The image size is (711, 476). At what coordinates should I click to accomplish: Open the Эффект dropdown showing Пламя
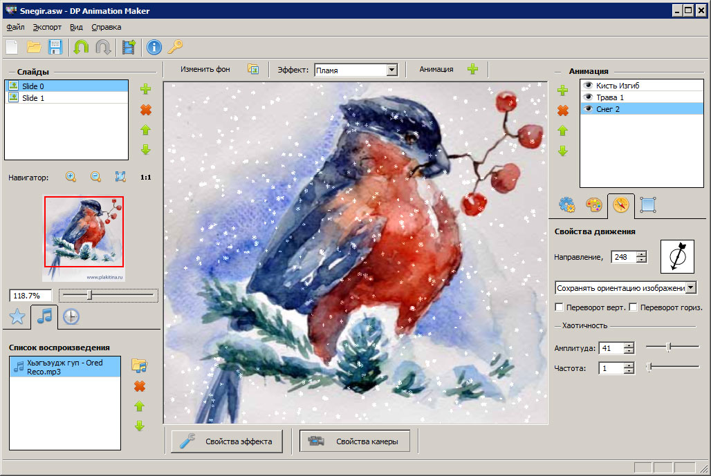[x=392, y=70]
